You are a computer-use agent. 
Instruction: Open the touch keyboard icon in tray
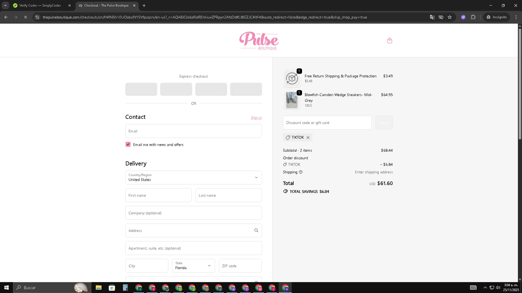[473, 287]
